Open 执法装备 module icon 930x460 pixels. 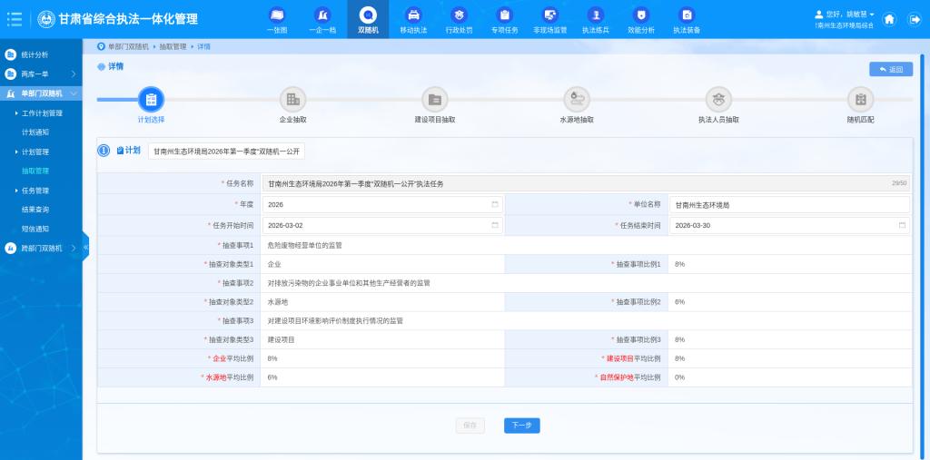(687, 15)
